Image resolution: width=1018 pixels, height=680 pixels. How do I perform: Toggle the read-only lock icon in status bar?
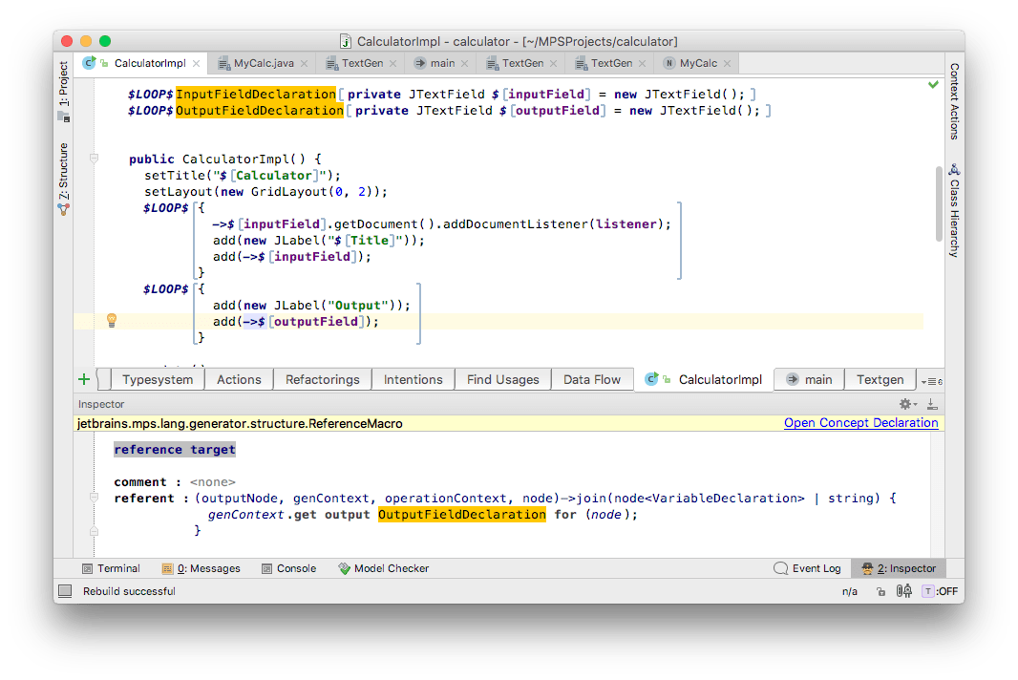[880, 591]
